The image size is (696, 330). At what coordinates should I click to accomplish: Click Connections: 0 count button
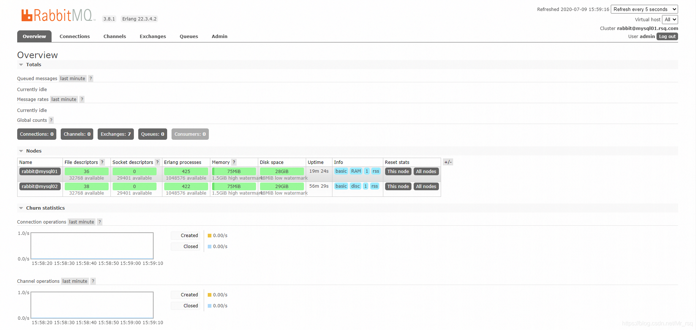(37, 134)
